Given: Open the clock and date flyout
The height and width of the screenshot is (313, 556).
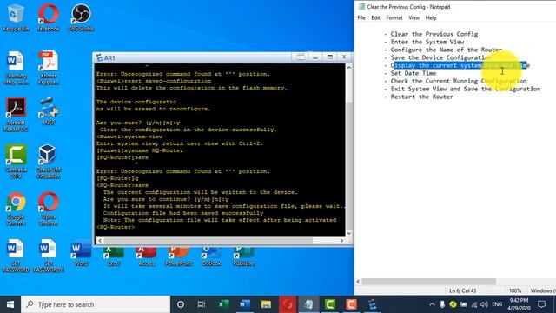Looking at the screenshot, I should click(x=519, y=304).
